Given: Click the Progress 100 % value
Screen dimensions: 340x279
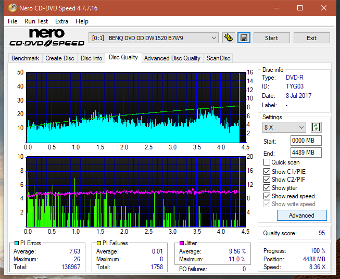Looking at the screenshot, I should 318,251.
